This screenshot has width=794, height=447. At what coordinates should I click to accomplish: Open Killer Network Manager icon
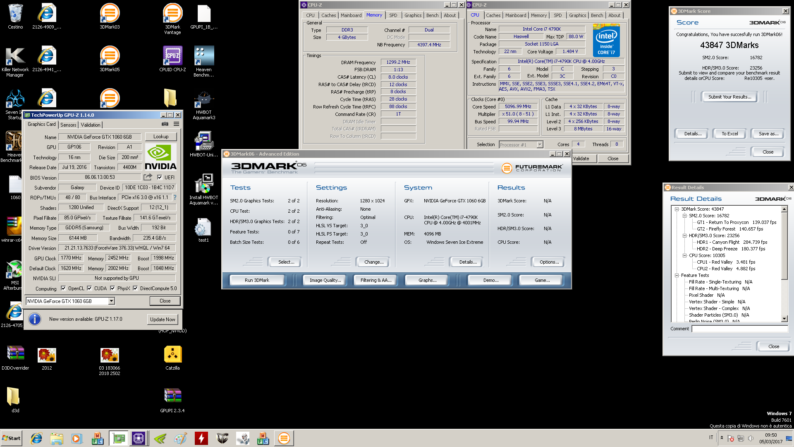coord(15,61)
